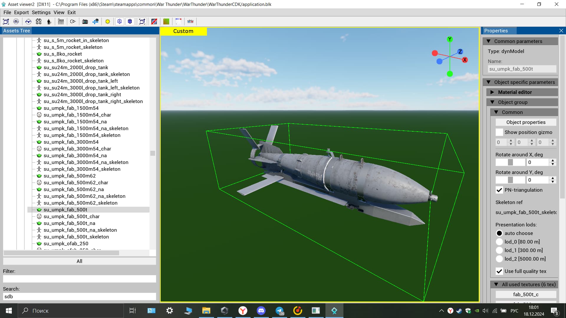Uncheck Use full quality tex checkbox

point(499,271)
